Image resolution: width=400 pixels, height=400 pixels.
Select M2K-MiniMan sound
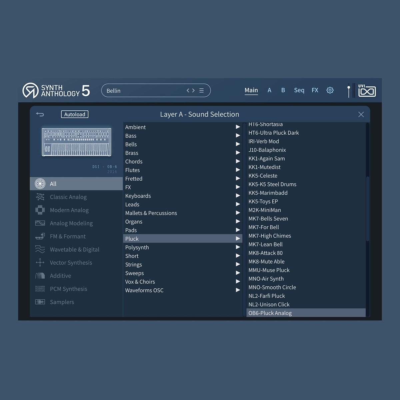coord(306,210)
